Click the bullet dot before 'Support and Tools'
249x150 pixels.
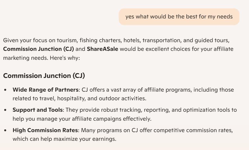pos(6,110)
